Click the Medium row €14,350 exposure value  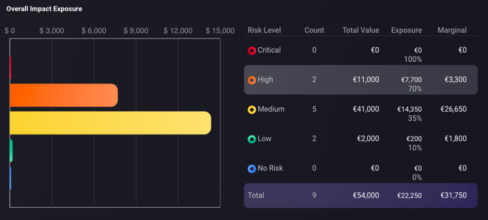tap(409, 109)
